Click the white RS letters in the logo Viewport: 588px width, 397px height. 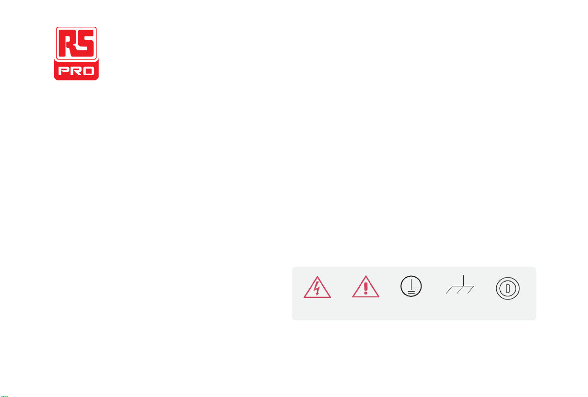click(x=76, y=44)
